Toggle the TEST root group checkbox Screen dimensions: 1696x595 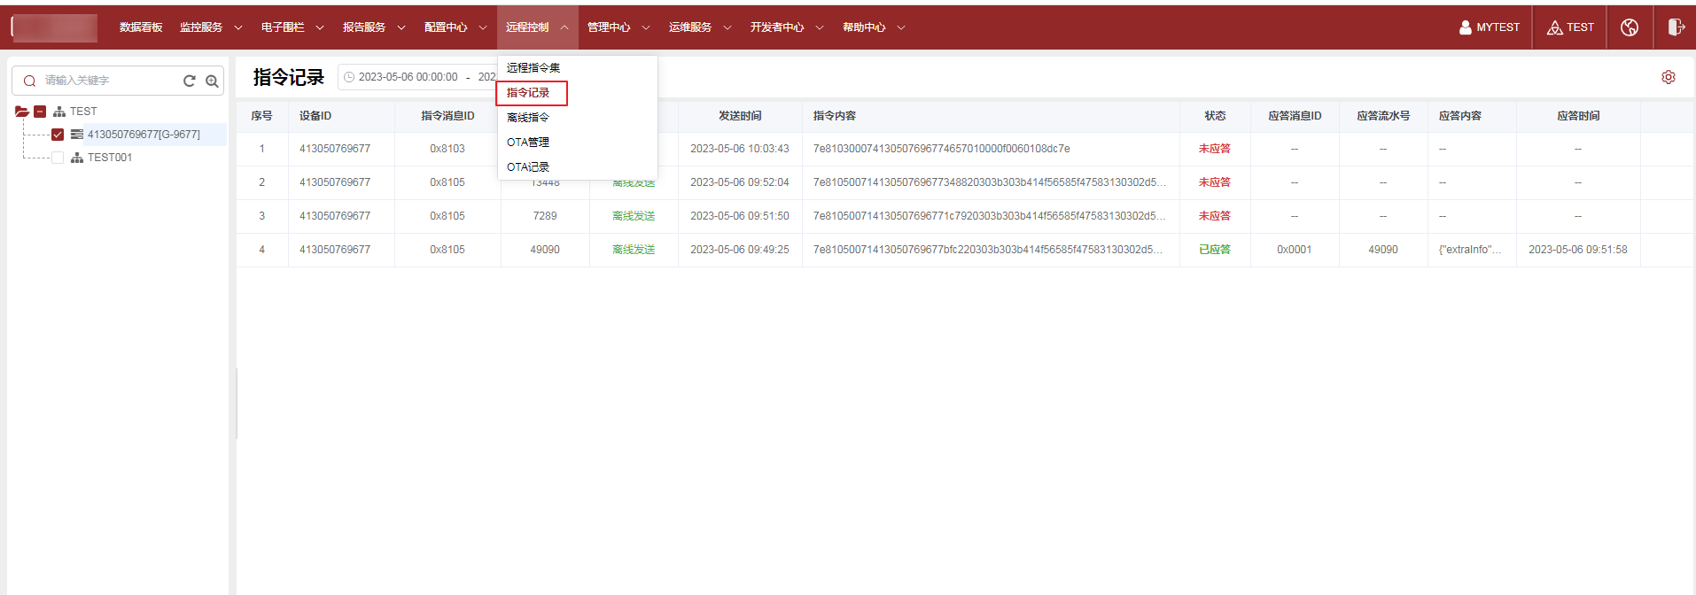pyautogui.click(x=40, y=112)
